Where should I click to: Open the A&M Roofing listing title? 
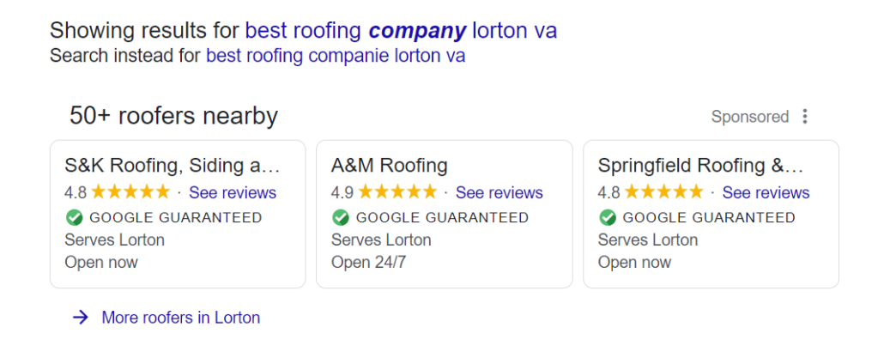389,166
